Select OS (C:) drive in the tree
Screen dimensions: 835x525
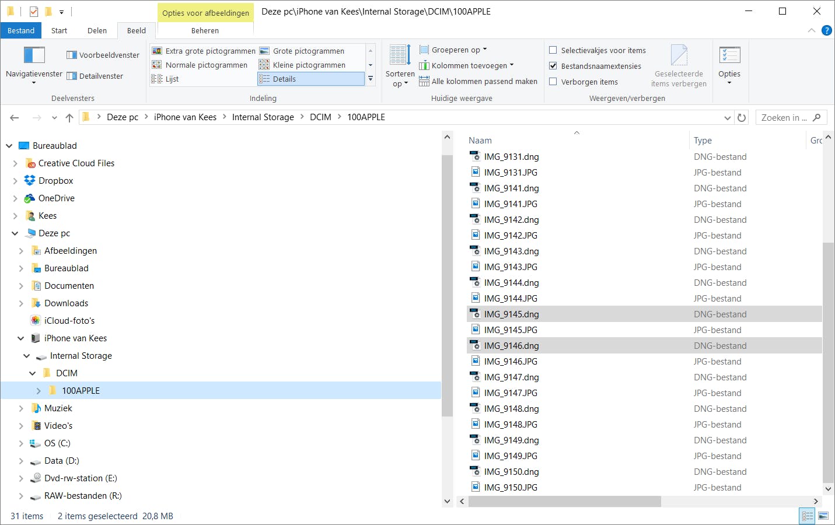tap(57, 443)
